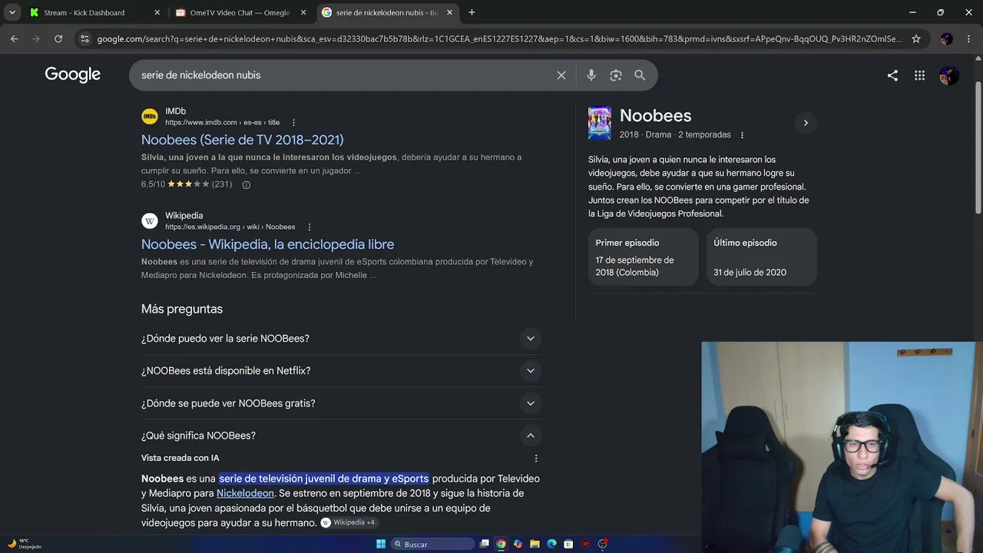Open the weather widget in the taskbar

coord(25,544)
